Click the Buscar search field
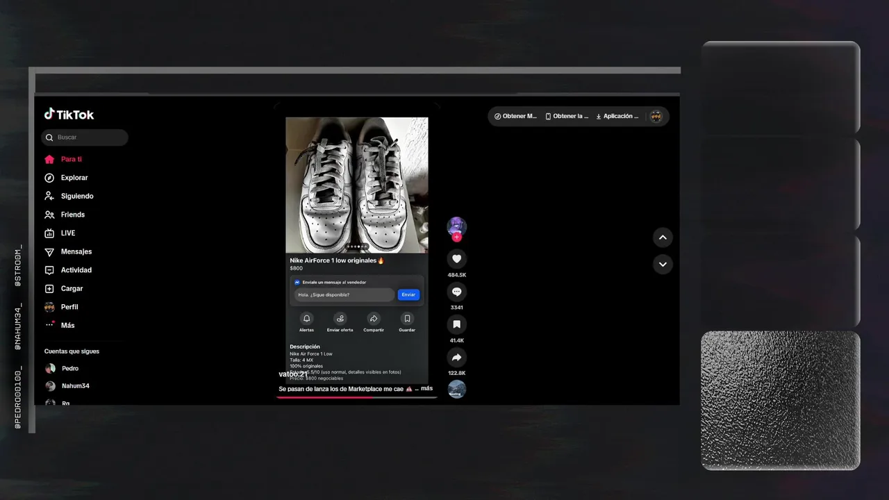Screen dimensions: 889x500 click(x=85, y=137)
